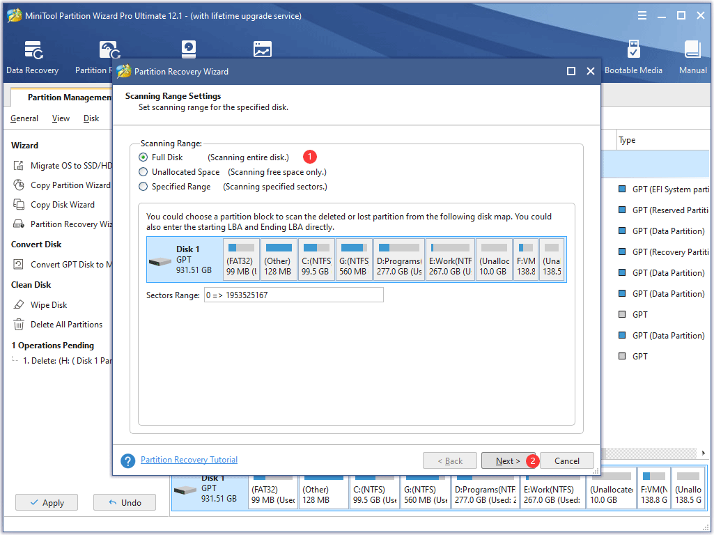Close the Partition Recovery Wizard dialog
This screenshot has height=535, width=714.
point(591,71)
